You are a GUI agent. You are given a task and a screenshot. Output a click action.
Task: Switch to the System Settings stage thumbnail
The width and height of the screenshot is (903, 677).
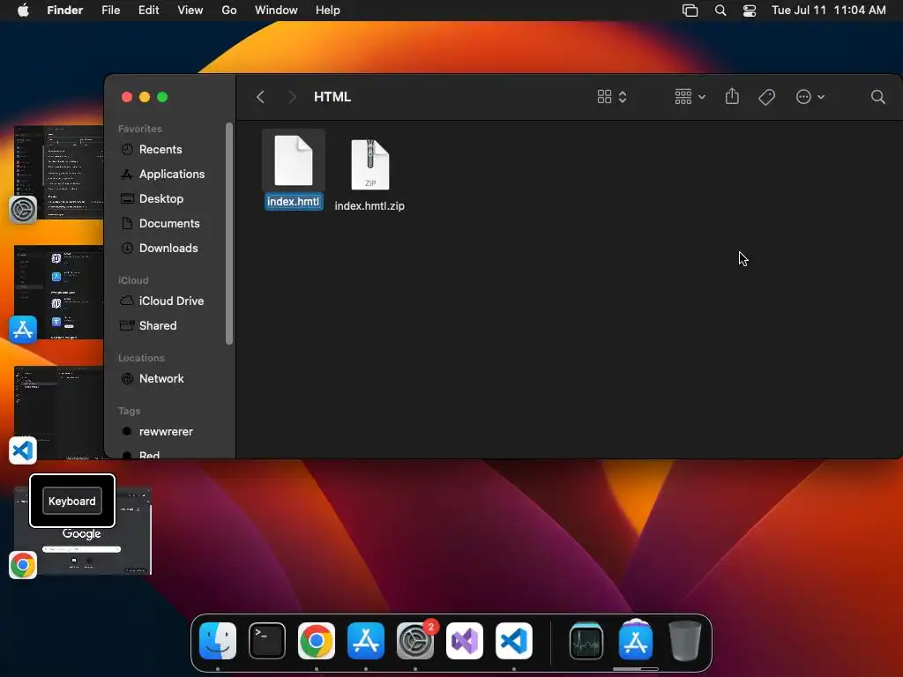pyautogui.click(x=59, y=172)
